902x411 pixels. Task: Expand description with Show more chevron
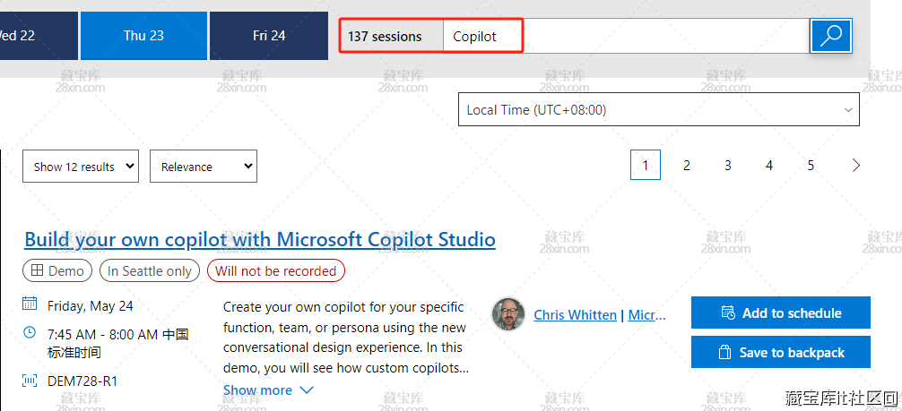coord(307,390)
